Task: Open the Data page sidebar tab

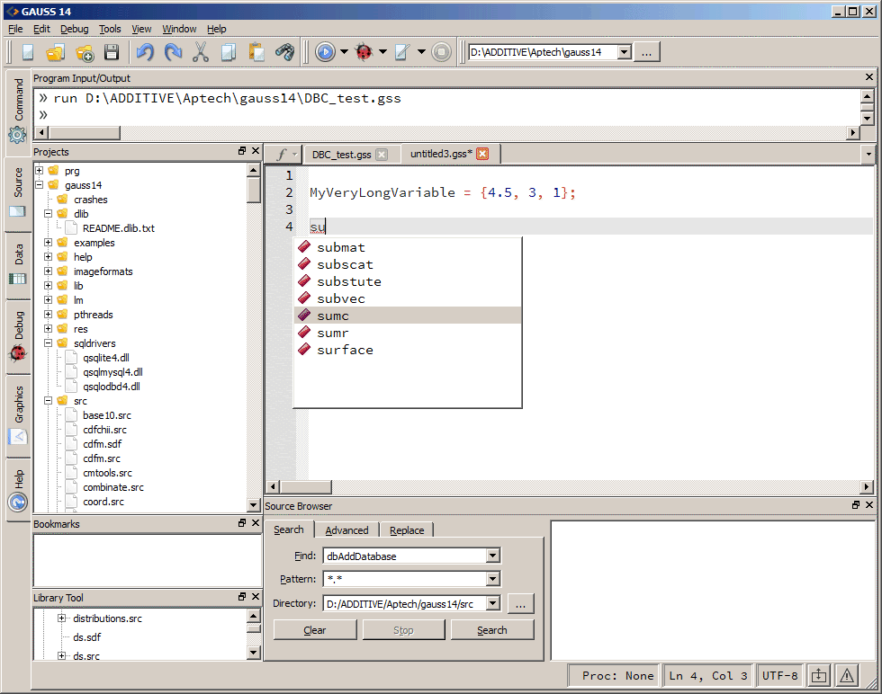Action: (x=18, y=264)
